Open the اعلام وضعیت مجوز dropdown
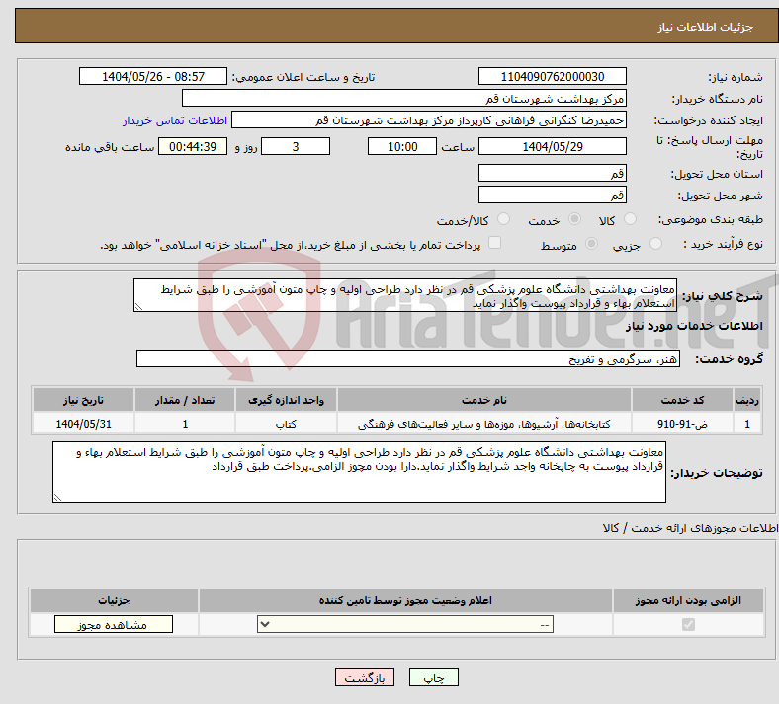This screenshot has height=704, width=779. pyautogui.click(x=405, y=624)
